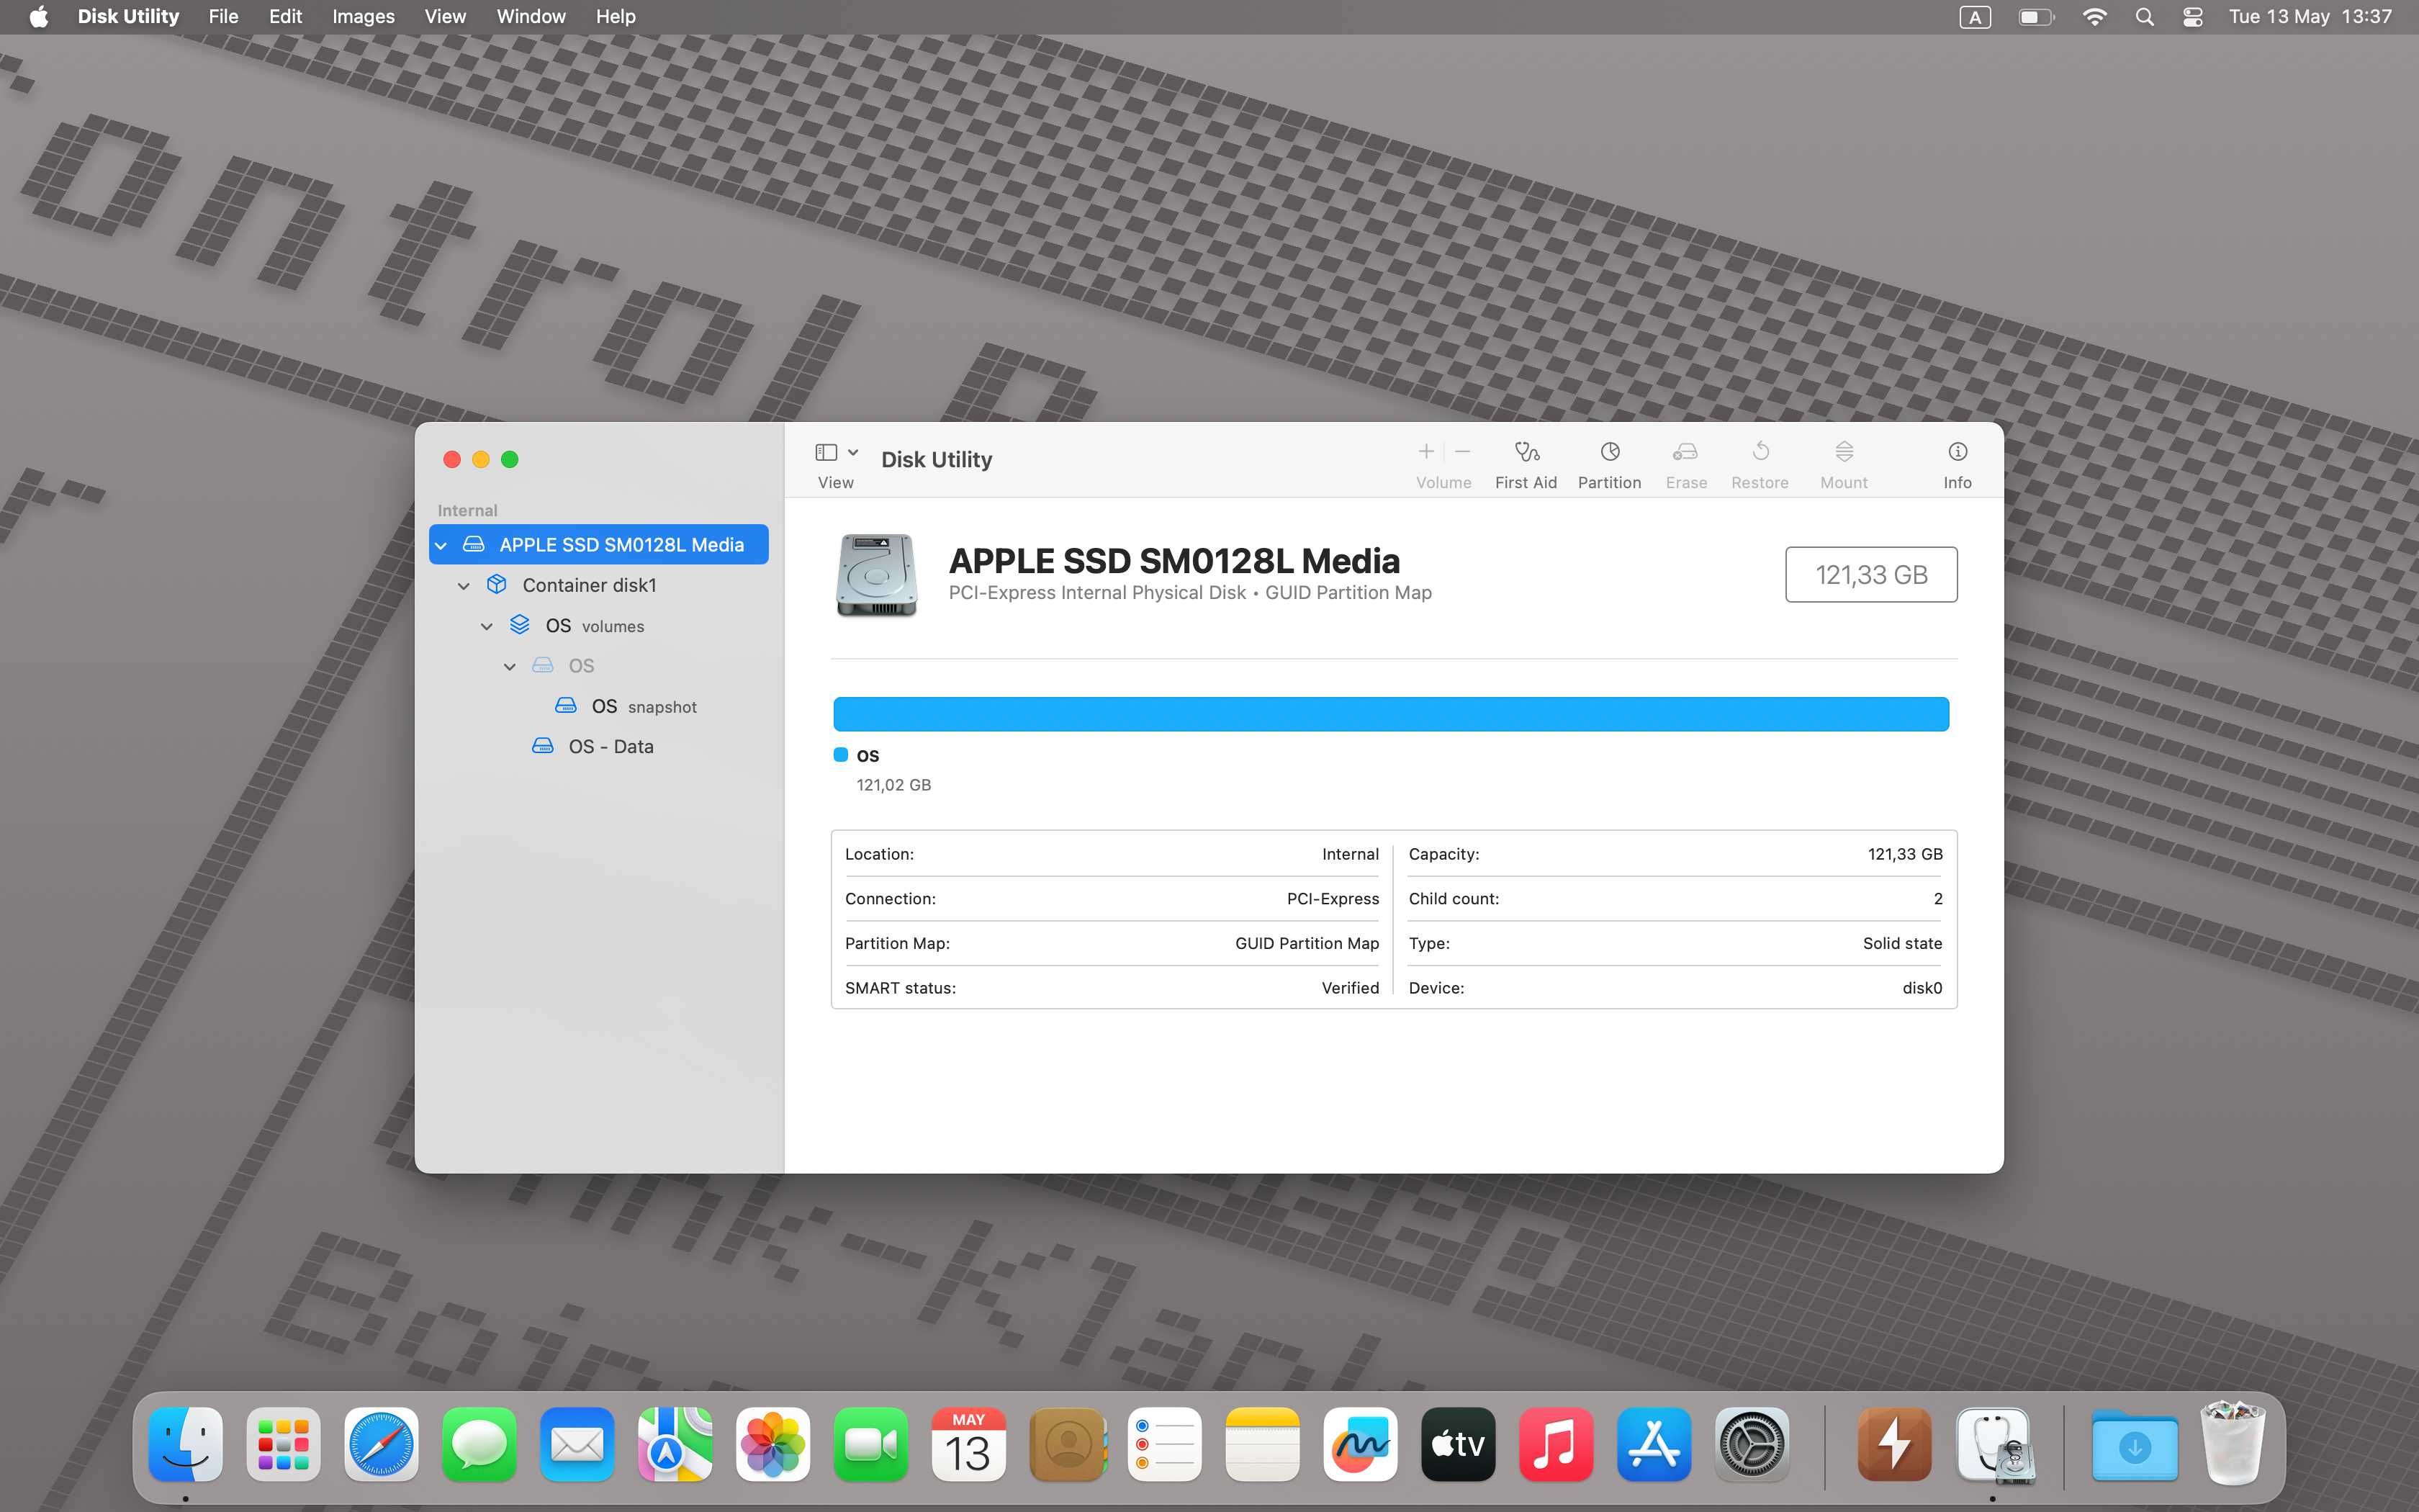Add a volume with the plus button
2419x1512 pixels.
point(1426,452)
